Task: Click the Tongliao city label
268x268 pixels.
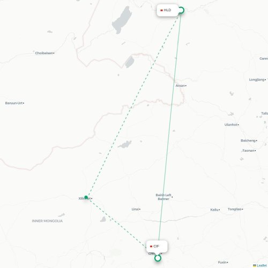Action: [x=235, y=209]
